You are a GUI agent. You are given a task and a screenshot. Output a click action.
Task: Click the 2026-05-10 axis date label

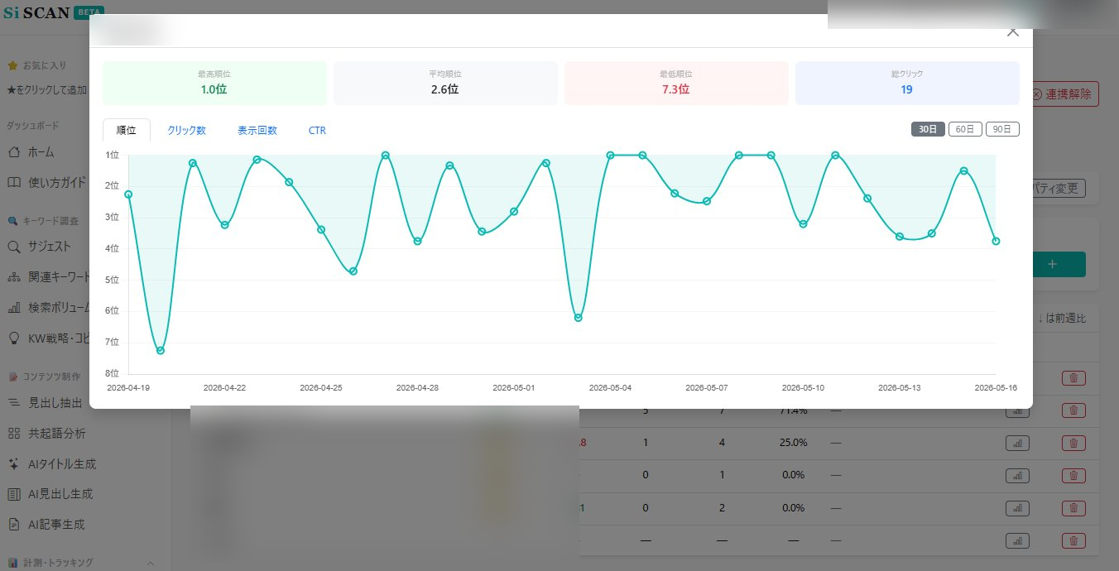(x=803, y=387)
